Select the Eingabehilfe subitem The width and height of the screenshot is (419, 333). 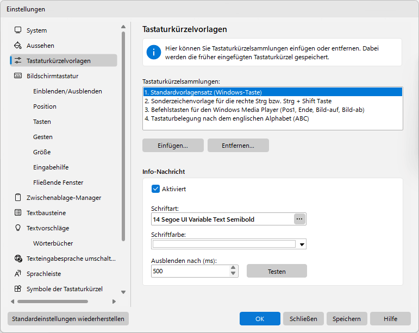(x=51, y=167)
